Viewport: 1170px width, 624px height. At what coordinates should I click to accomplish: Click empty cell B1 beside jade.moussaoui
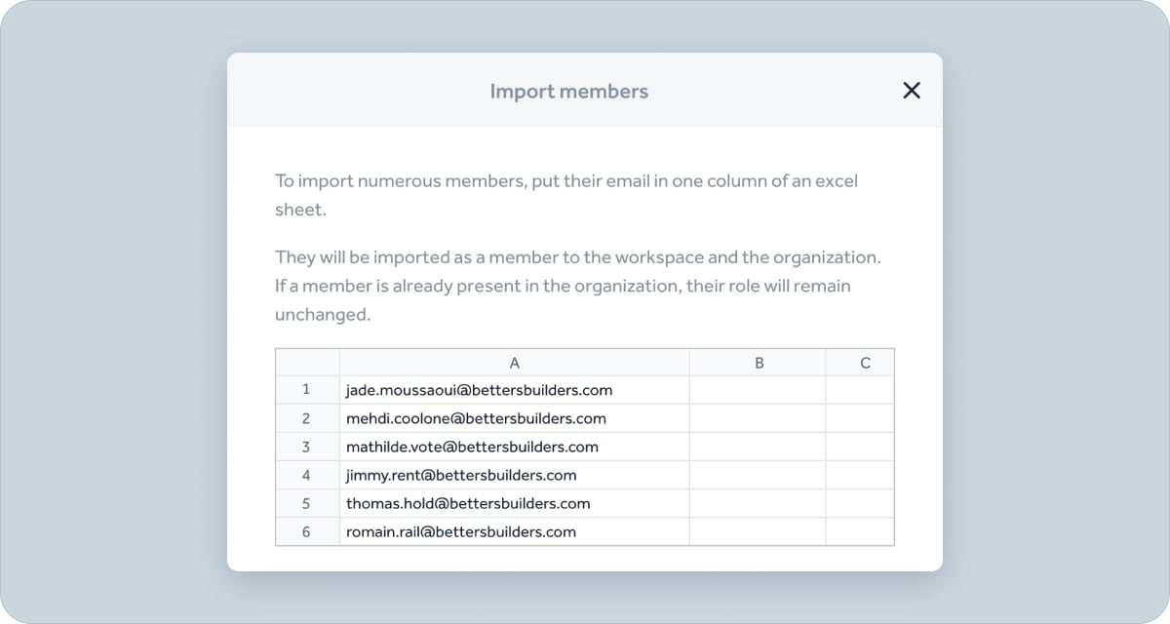click(758, 390)
